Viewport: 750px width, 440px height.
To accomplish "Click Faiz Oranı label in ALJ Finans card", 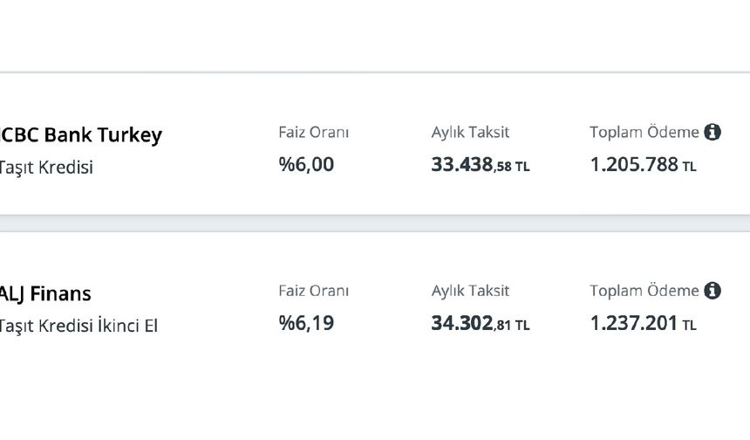I will pyautogui.click(x=313, y=291).
